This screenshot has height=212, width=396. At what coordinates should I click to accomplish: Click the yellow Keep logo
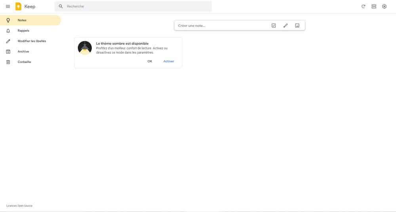pos(18,6)
